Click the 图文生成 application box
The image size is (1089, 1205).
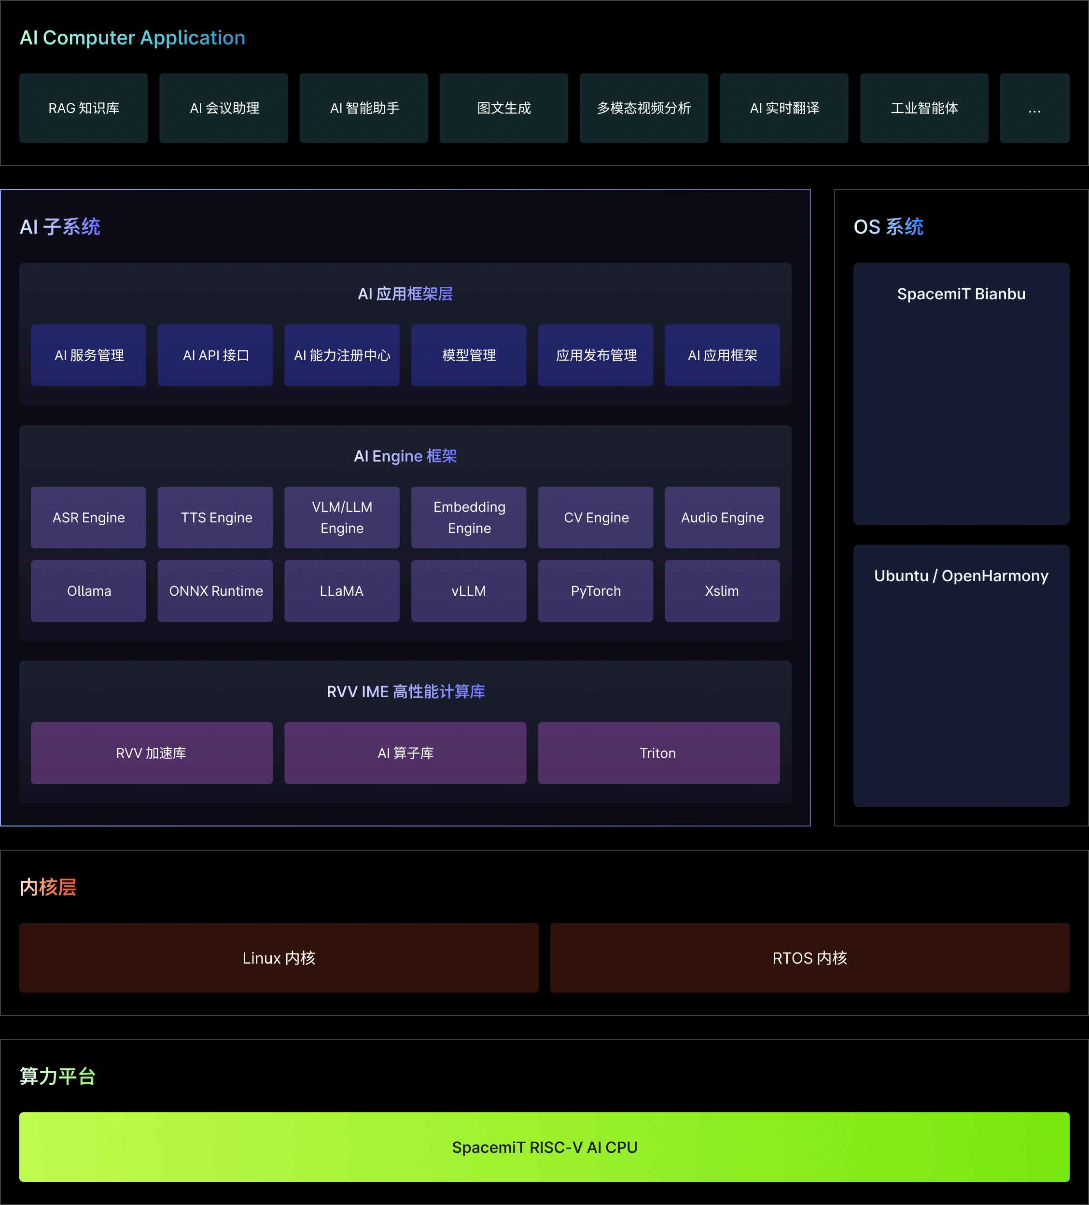(x=504, y=108)
